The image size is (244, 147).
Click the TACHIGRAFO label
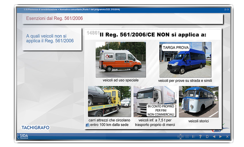click(x=35, y=128)
